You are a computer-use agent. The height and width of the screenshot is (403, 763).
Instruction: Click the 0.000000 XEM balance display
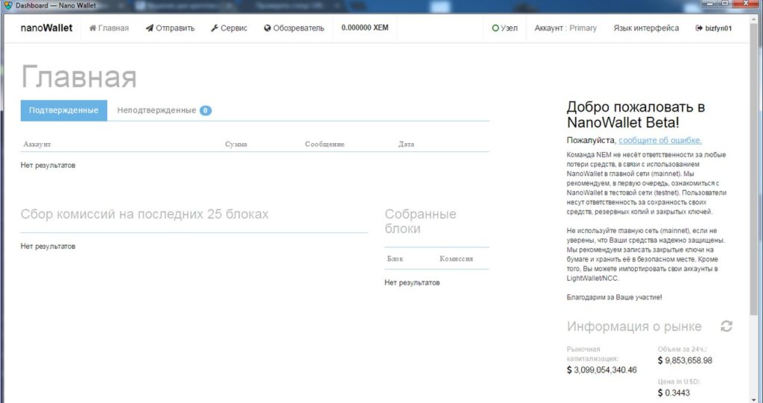click(x=365, y=28)
